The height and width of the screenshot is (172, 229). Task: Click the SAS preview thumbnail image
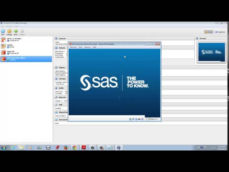pyautogui.click(x=211, y=52)
